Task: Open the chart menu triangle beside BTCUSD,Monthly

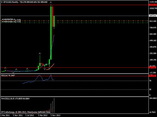Action: pyautogui.click(x=2, y=2)
